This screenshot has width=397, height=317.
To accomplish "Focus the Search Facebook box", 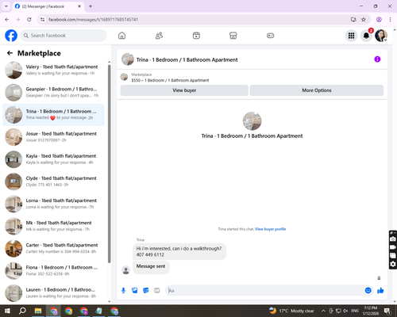I will click(x=64, y=36).
